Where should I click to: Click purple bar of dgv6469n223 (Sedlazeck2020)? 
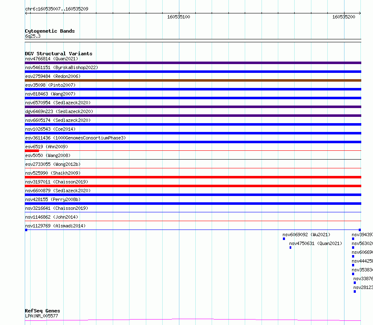click(193, 116)
